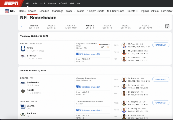
Task: Click the Colts horseshoe team logo
Action: pyautogui.click(x=23, y=49)
